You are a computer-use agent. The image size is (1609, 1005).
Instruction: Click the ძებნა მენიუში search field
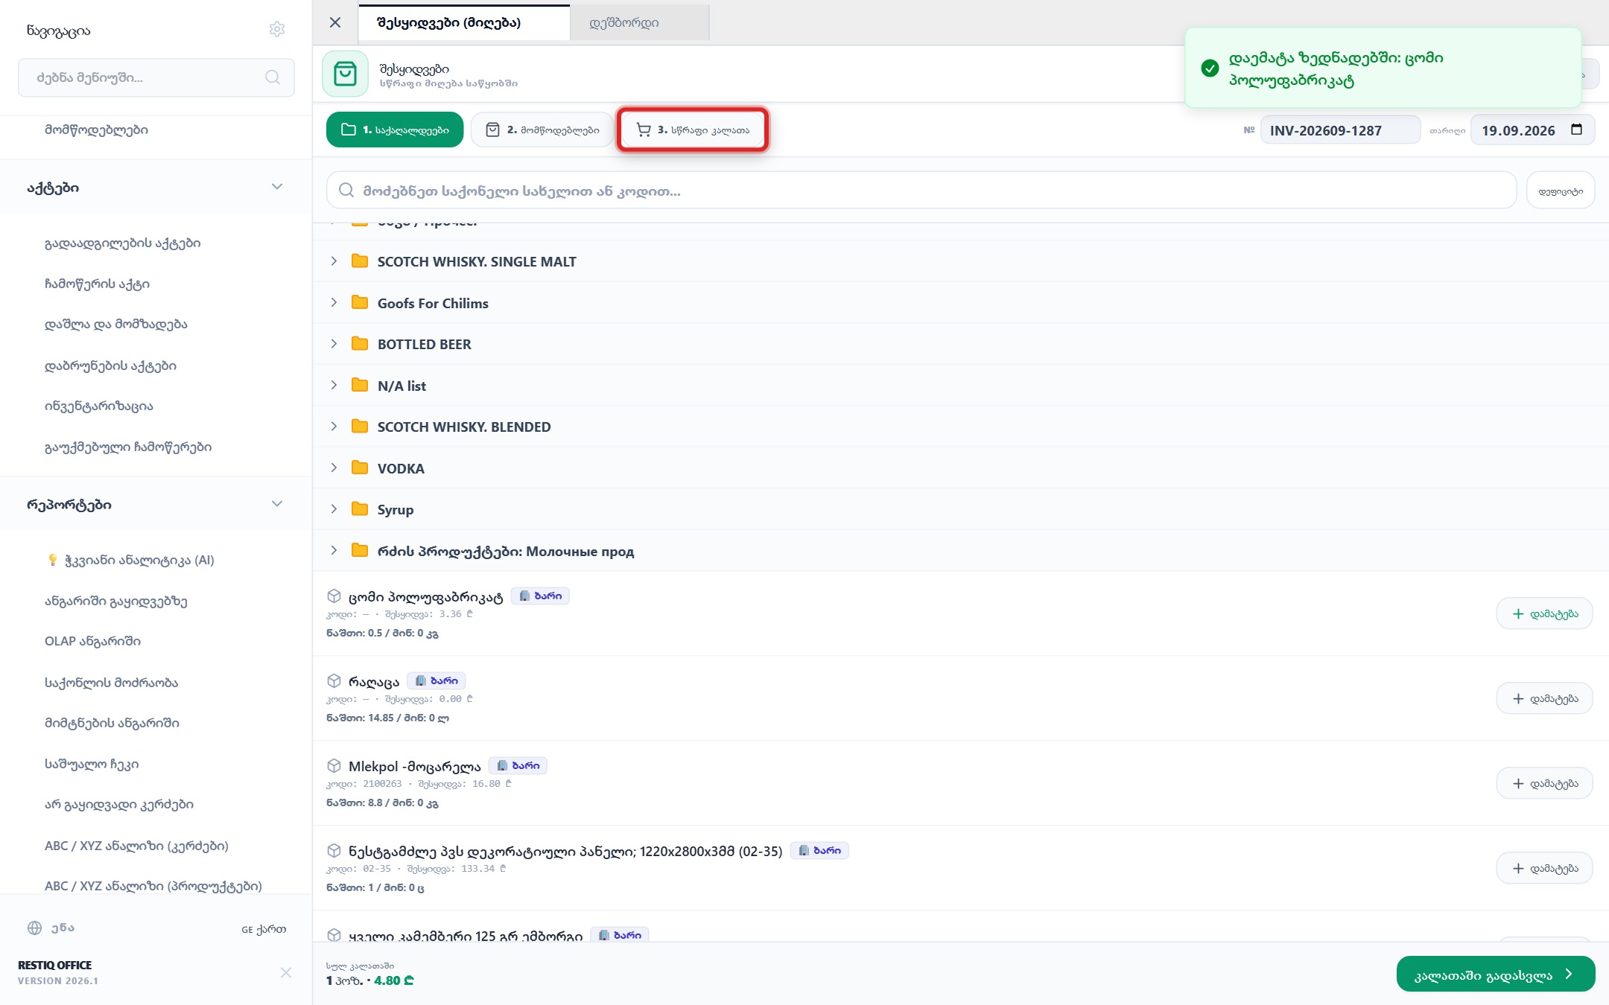[x=156, y=77]
